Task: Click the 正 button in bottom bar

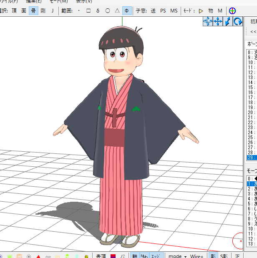Action: click(x=237, y=256)
